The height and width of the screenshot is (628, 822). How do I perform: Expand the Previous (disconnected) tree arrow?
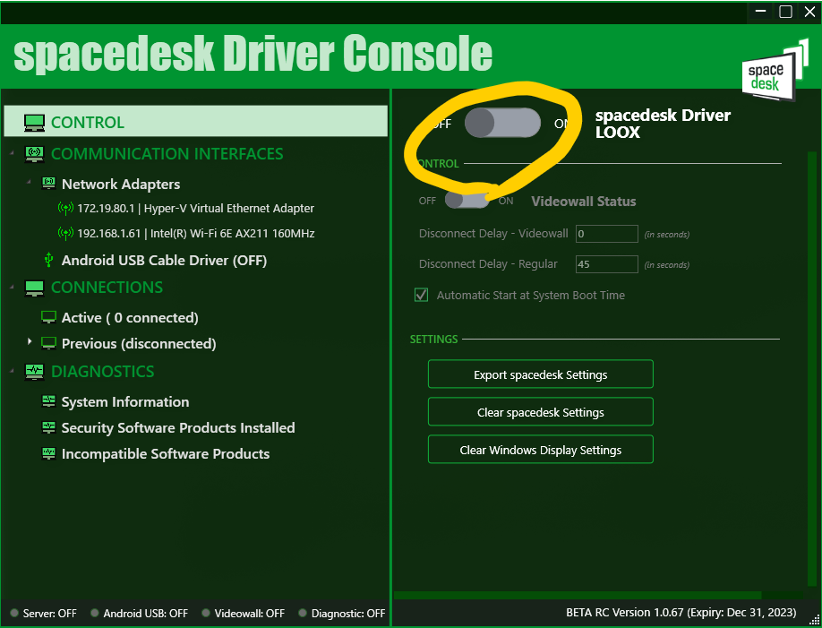(30, 341)
